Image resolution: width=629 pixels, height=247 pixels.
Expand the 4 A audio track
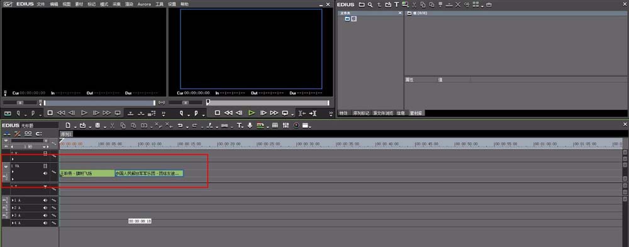click(13, 223)
